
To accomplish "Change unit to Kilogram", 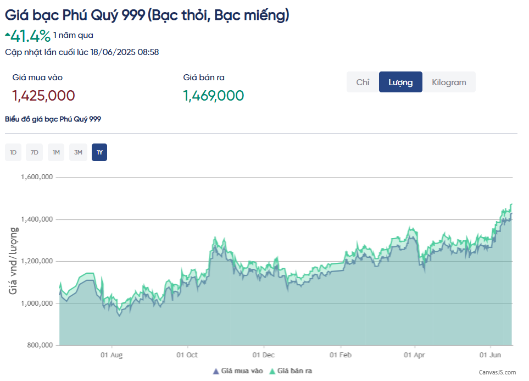I will (x=449, y=82).
